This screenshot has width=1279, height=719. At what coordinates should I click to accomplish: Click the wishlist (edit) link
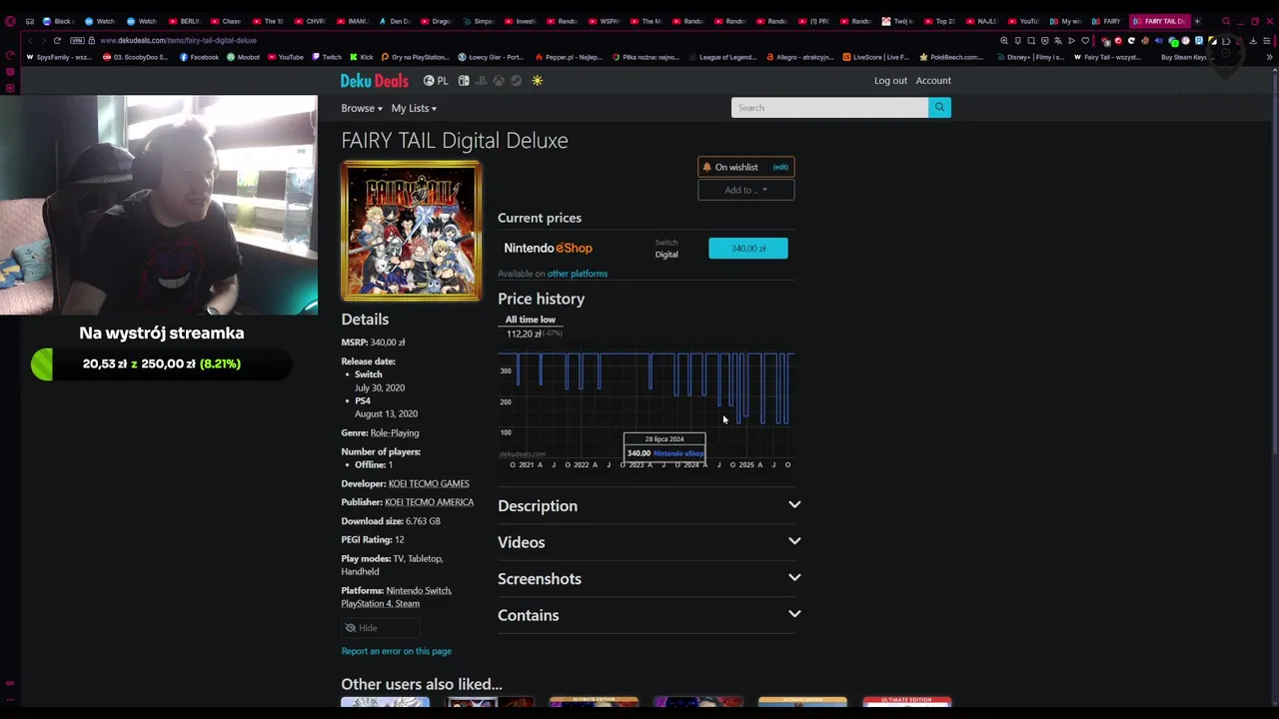click(780, 168)
